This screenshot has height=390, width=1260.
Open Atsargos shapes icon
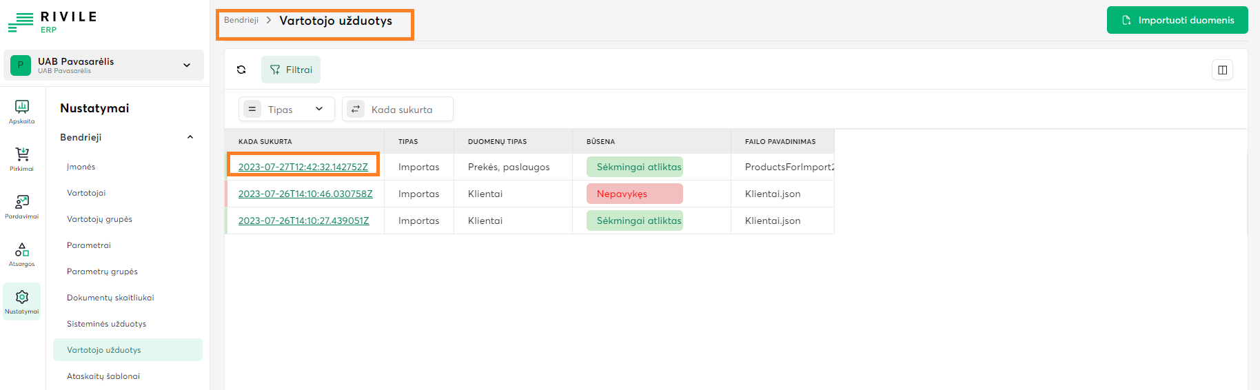[22, 254]
